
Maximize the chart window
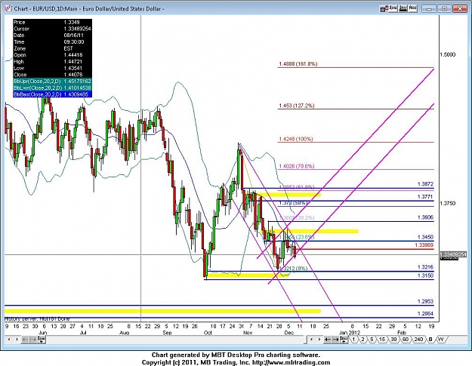click(x=444, y=9)
